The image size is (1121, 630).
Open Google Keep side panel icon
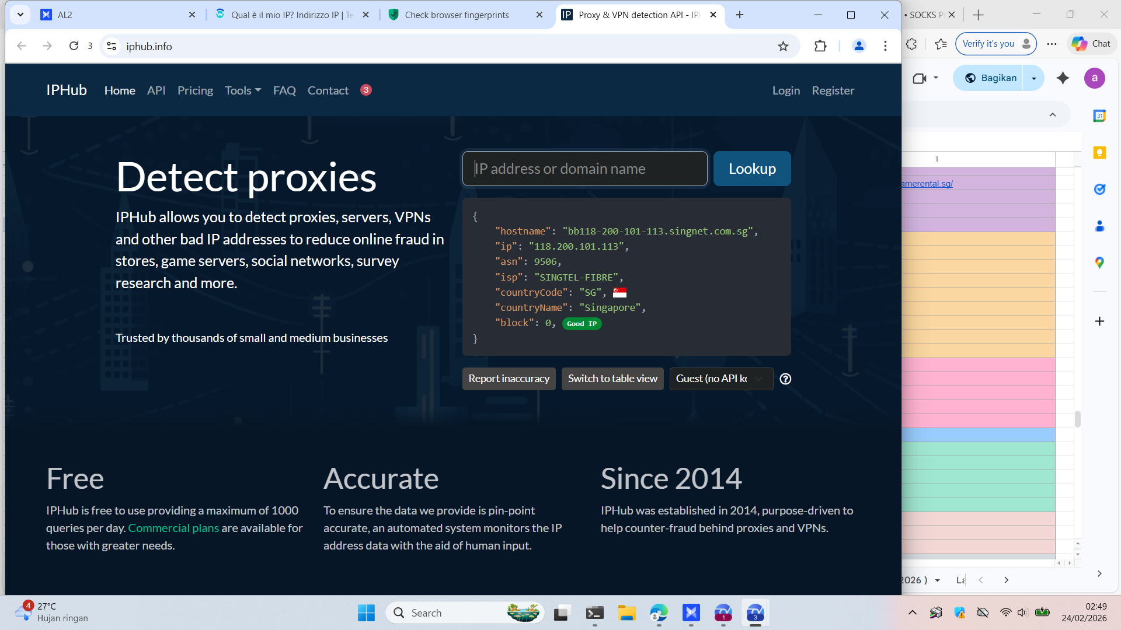pos(1099,153)
